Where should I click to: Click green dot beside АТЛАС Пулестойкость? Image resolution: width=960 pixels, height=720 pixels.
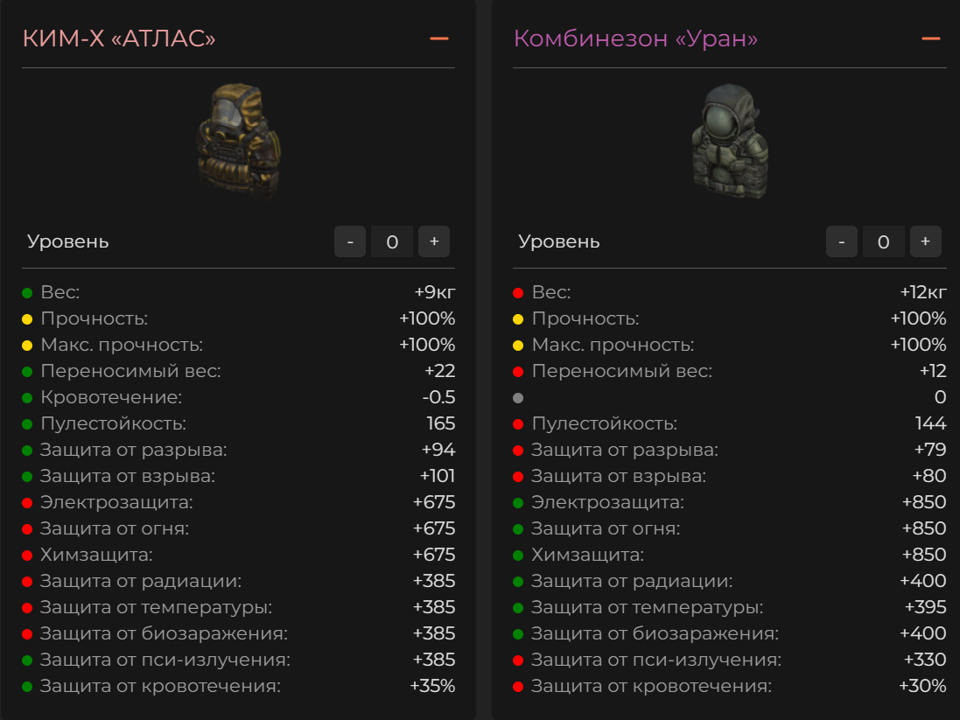27,423
